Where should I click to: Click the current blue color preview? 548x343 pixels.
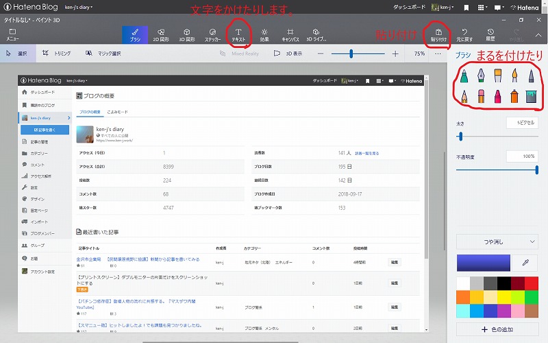point(484,263)
